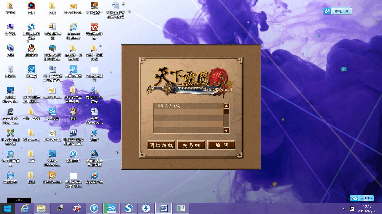Click the scrollbar thumb in message list
Image resolution: width=382 pixels, height=214 pixels.
(x=226, y=111)
